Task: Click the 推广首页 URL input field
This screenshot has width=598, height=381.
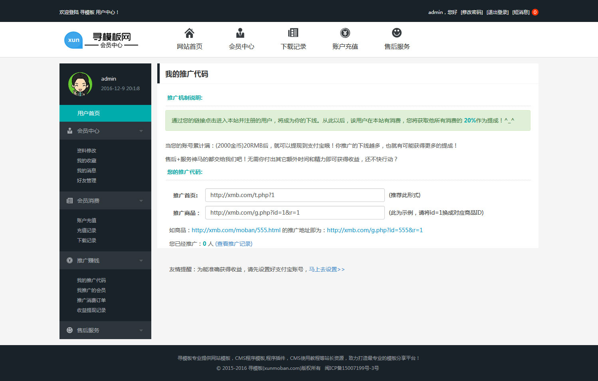Action: point(295,195)
